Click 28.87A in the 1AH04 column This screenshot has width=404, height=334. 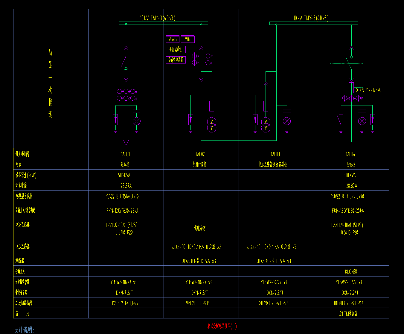(352, 186)
